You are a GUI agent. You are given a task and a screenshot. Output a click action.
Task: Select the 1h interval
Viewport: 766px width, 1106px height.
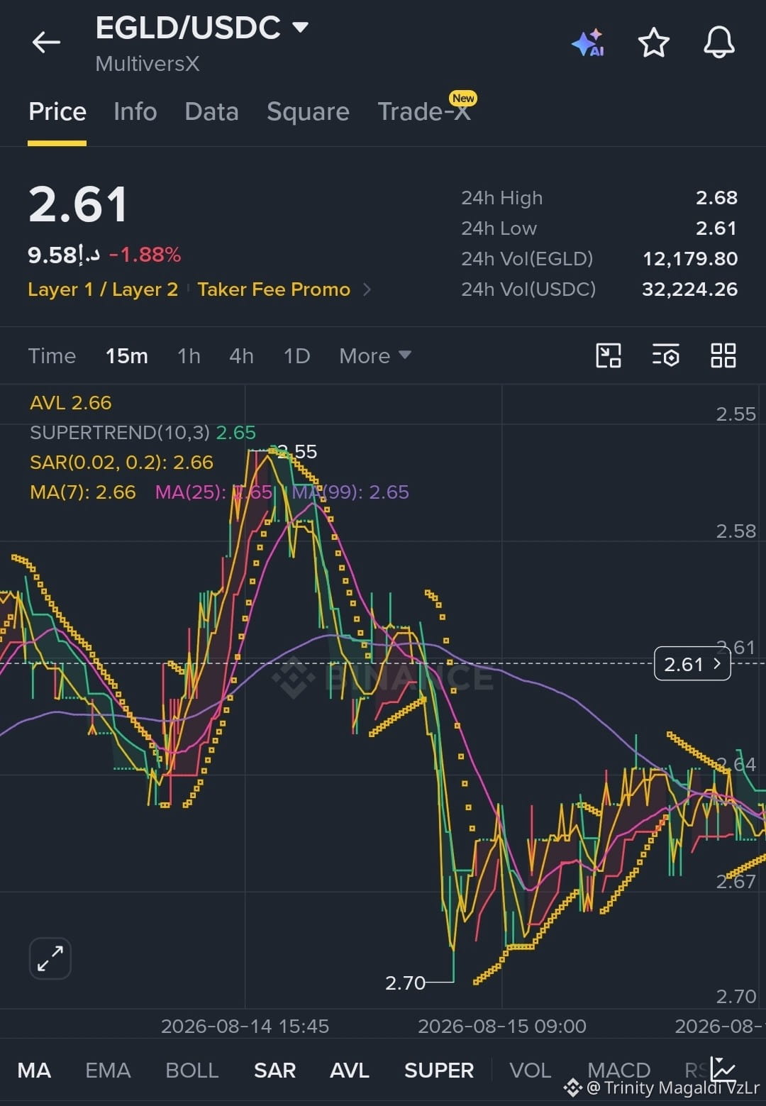(189, 355)
